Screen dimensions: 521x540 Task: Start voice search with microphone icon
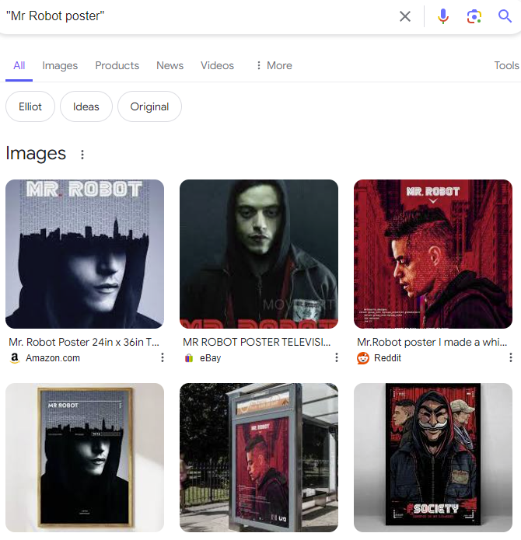tap(443, 16)
